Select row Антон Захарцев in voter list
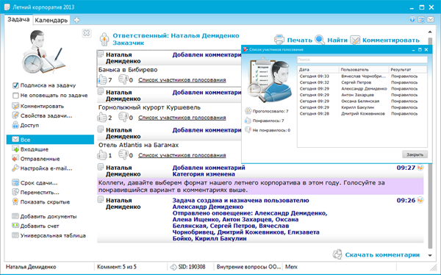Image resolution: width=441 pixels, height=275 pixels. point(362,95)
